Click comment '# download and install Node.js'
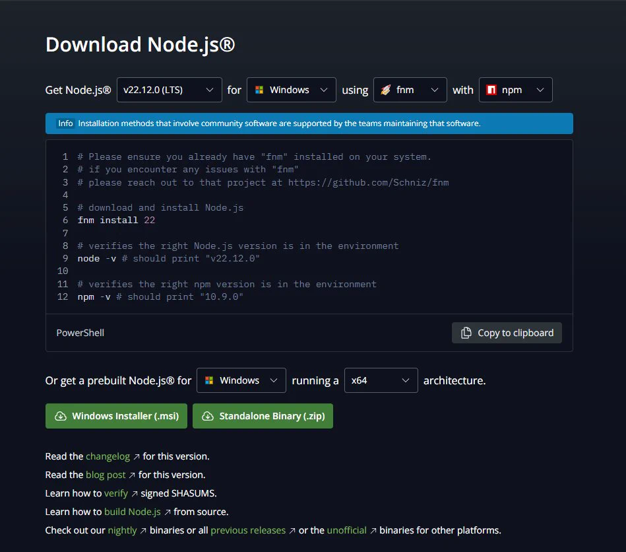The height and width of the screenshot is (552, 626). tap(160, 208)
